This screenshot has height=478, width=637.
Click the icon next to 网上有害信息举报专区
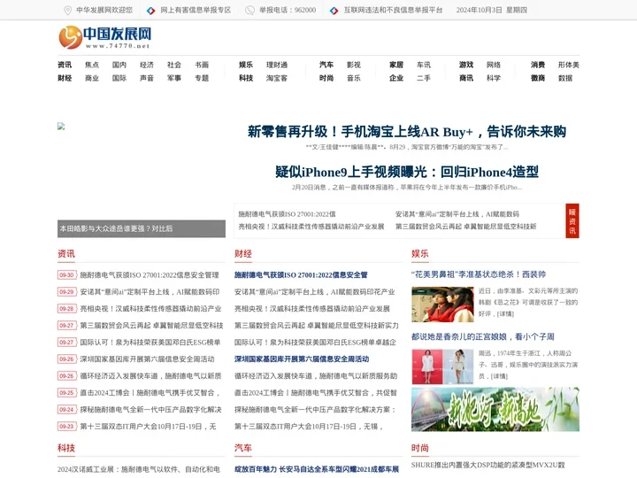click(150, 10)
